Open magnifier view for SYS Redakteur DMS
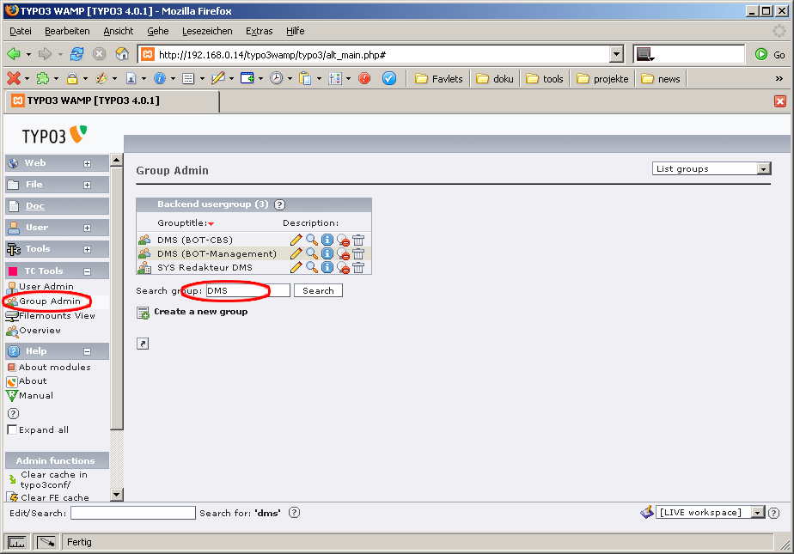The height and width of the screenshot is (554, 794). pyautogui.click(x=312, y=267)
